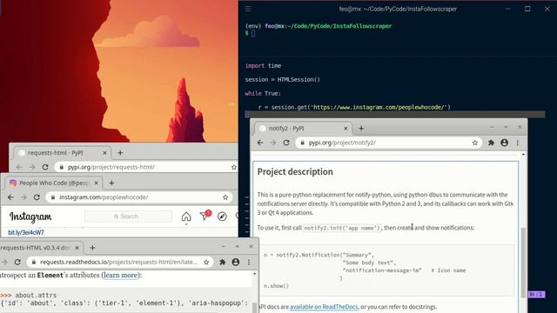Click forward arrow in notify2 PyPI window
The image size is (557, 313).
click(x=273, y=143)
